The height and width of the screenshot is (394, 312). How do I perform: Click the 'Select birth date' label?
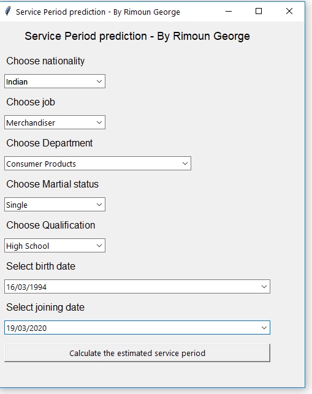click(40, 266)
